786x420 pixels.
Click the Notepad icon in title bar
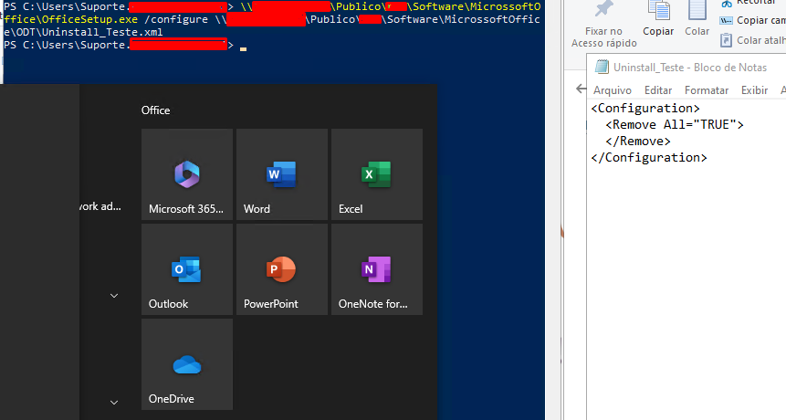[x=602, y=67]
